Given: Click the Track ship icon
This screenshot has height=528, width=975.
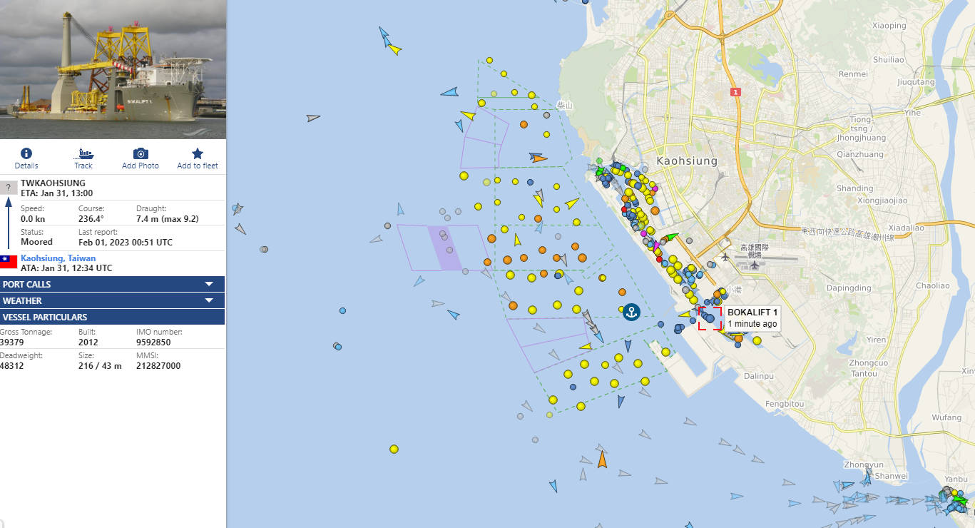Looking at the screenshot, I should click(x=83, y=154).
